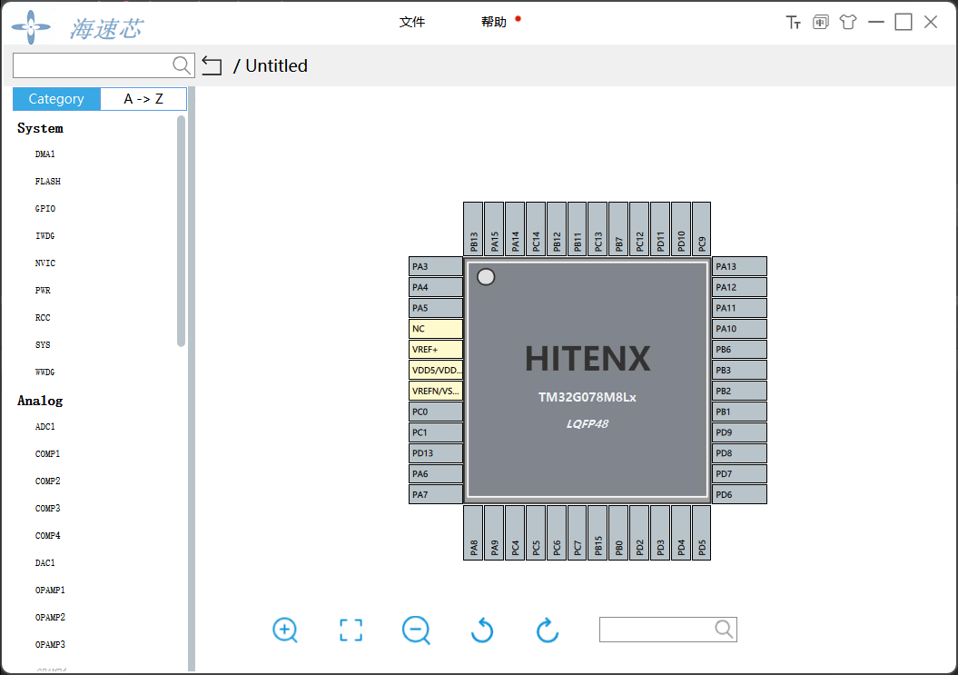Click the System category header
Image resolution: width=958 pixels, height=675 pixels.
[40, 128]
